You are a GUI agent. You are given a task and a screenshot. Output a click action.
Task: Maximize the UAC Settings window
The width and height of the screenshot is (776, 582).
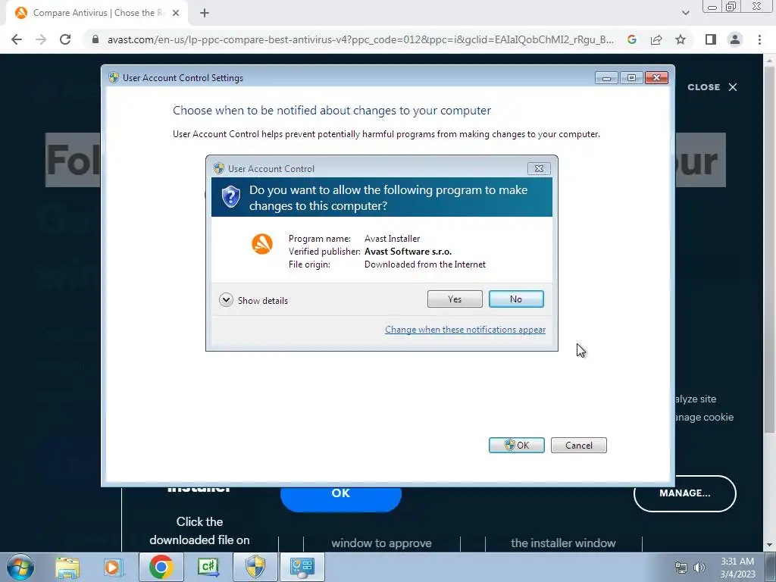631,78
